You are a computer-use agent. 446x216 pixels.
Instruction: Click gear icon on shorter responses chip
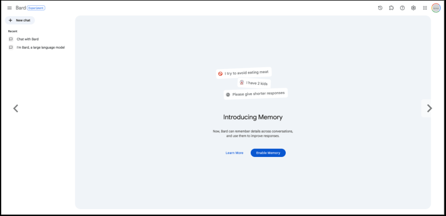click(228, 94)
